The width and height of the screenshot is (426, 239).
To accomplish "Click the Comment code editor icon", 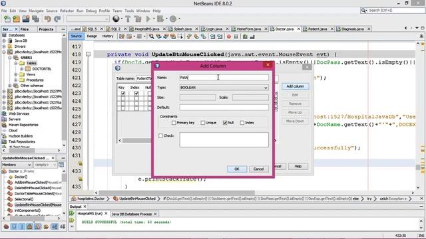I will (245, 37).
